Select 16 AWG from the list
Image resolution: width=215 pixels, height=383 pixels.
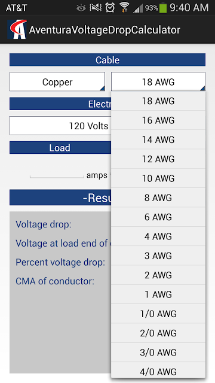[158, 120]
